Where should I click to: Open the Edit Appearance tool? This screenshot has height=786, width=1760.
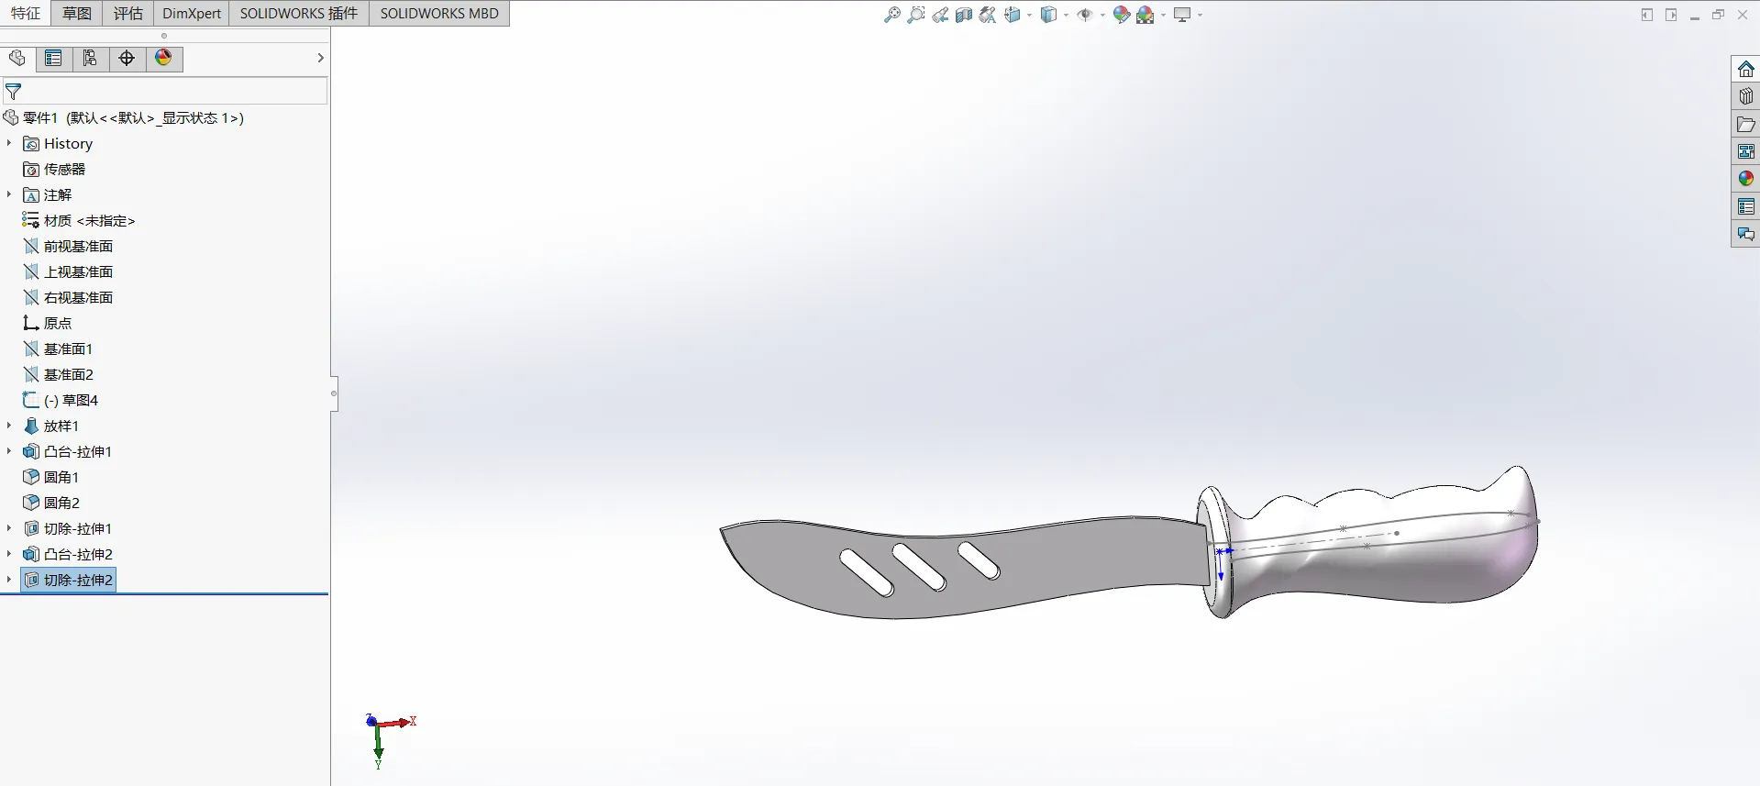coord(1121,15)
